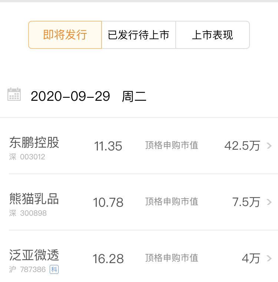Select the date header 2020-09-29 周二
Screen dimensions: 278x282
(88, 96)
